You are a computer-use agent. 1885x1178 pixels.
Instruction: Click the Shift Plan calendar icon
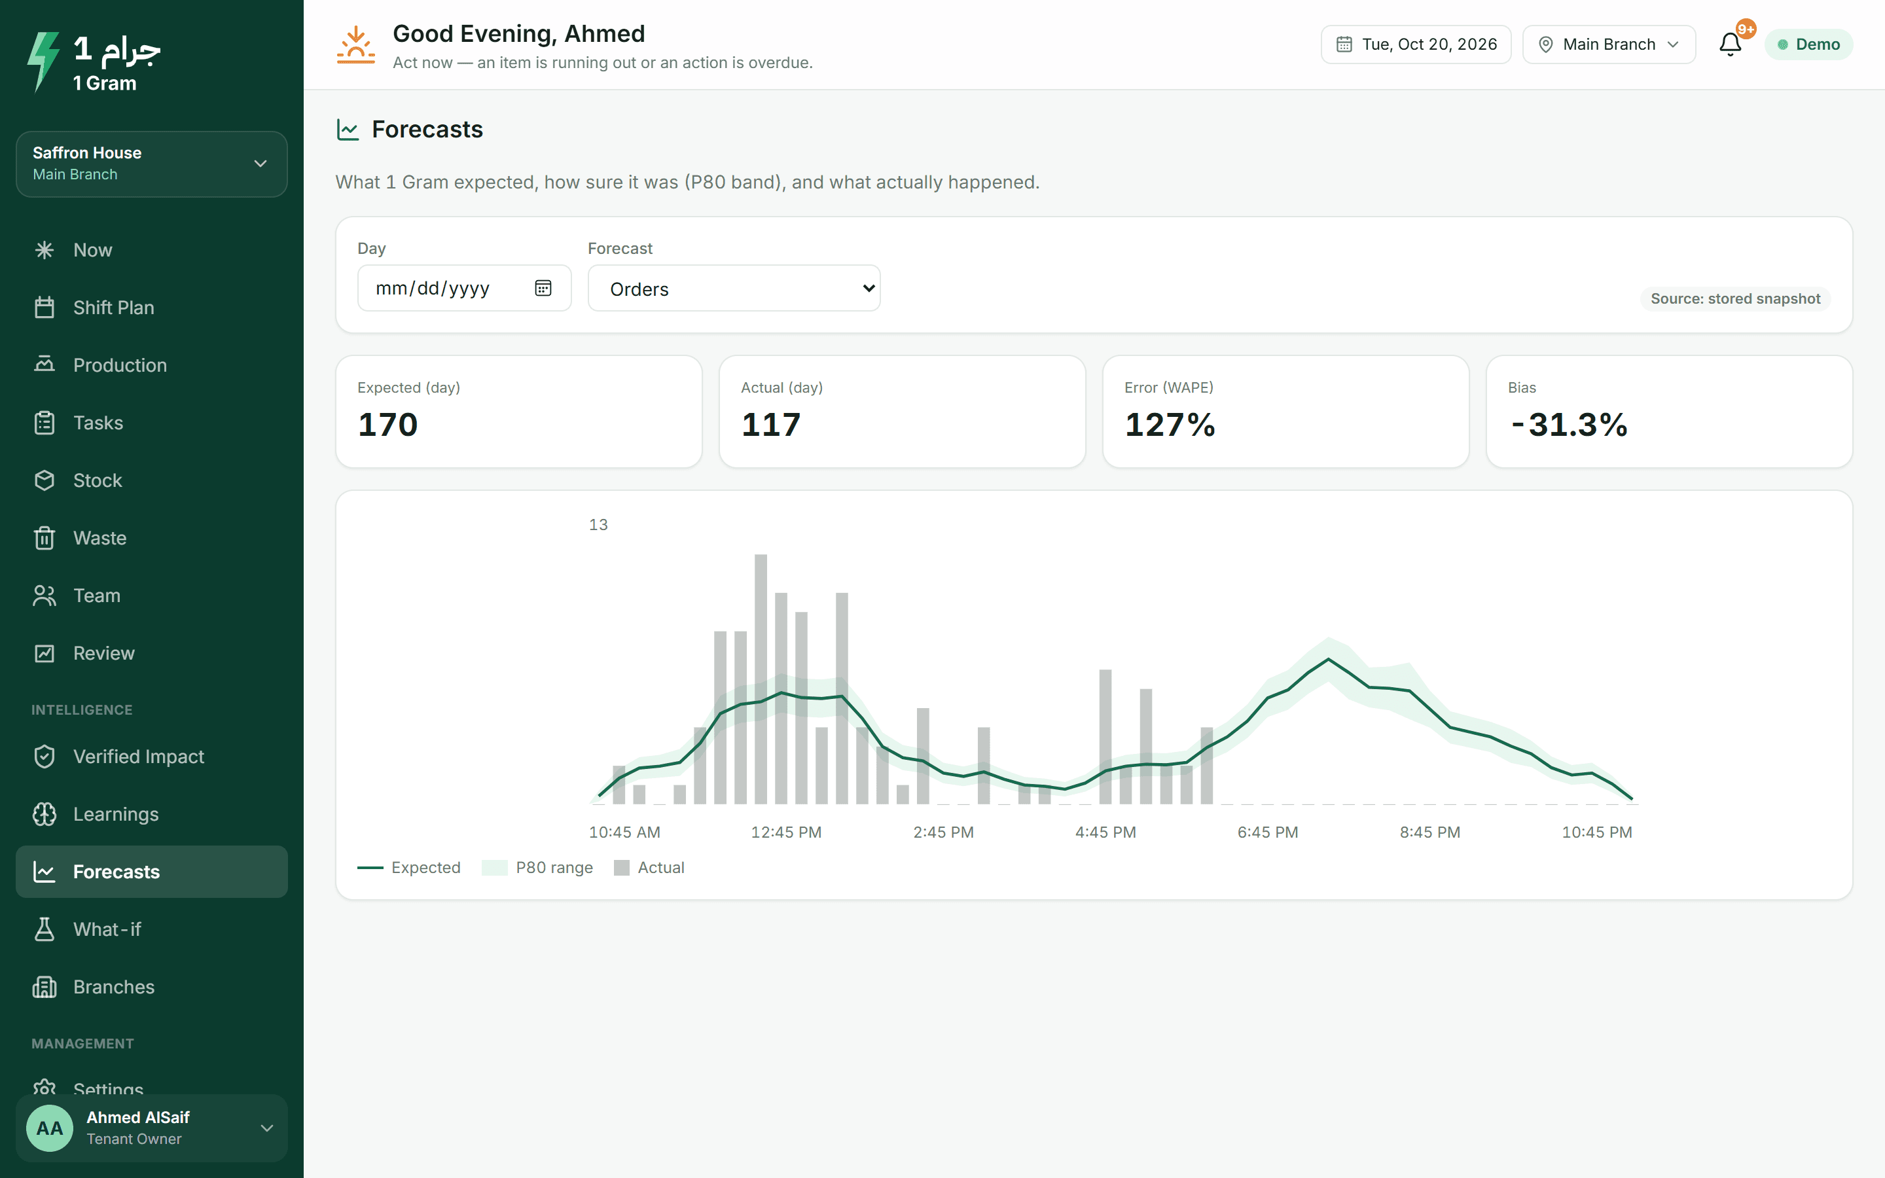pos(45,308)
